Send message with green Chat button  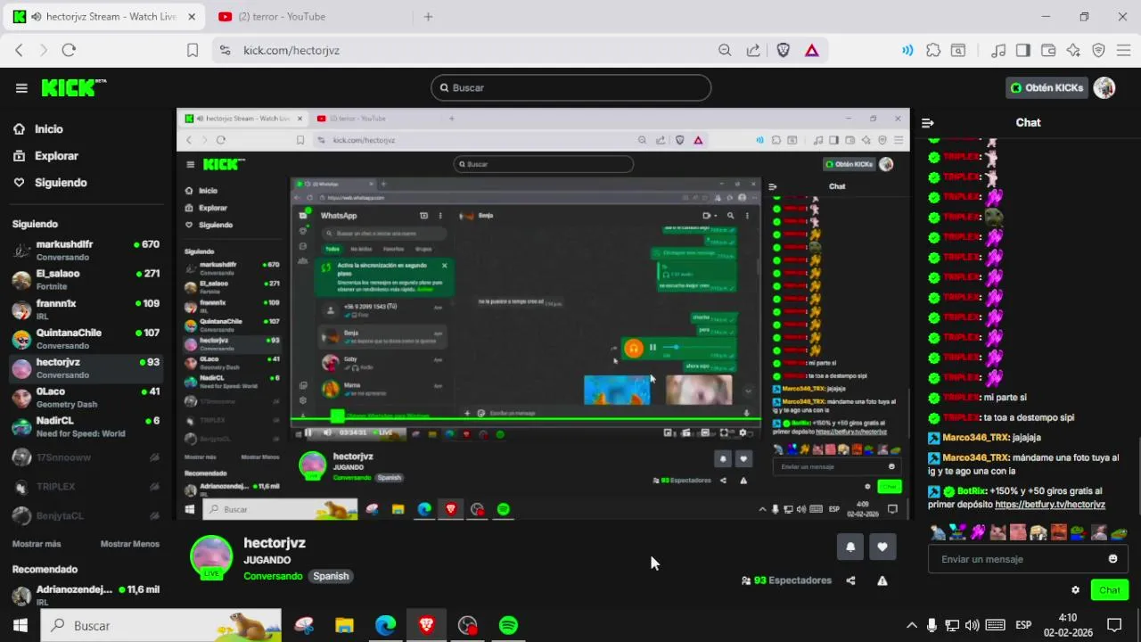click(1110, 590)
